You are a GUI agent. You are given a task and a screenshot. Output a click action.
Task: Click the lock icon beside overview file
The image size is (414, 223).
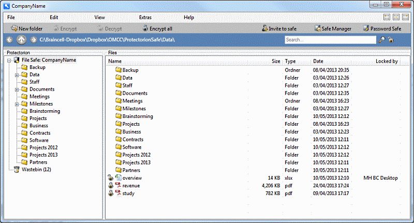click(110, 177)
